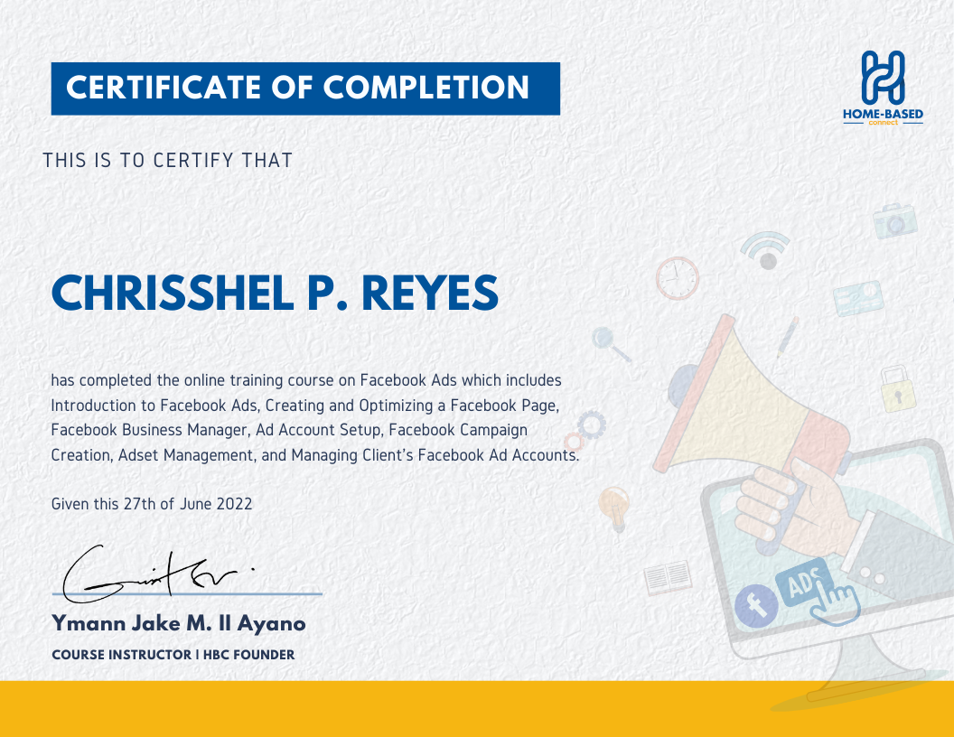Click the Wi-Fi signal icon
Viewport: 954px width, 737px height.
(x=765, y=250)
